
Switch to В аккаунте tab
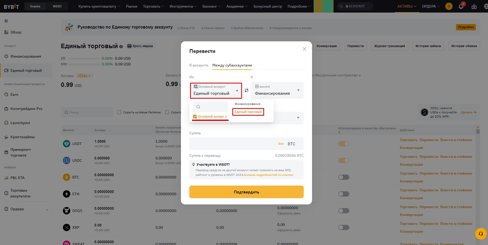(x=199, y=65)
